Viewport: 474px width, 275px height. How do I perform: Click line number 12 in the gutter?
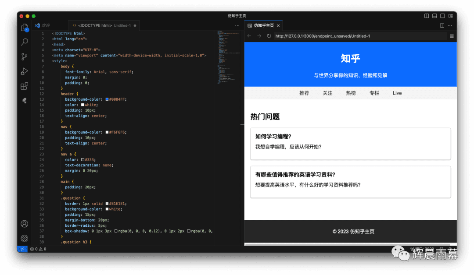click(x=42, y=94)
